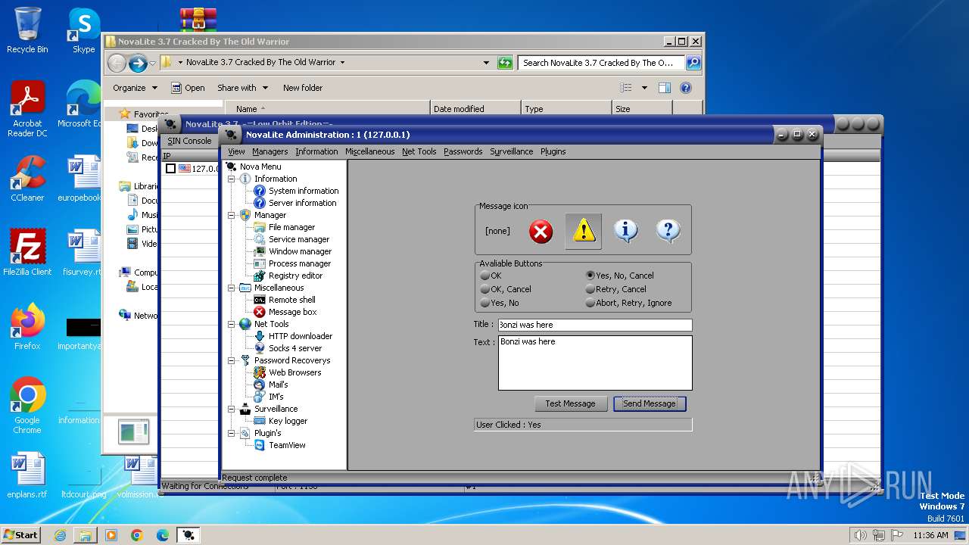Select the red error message icon
The height and width of the screenshot is (545, 969).
541,231
